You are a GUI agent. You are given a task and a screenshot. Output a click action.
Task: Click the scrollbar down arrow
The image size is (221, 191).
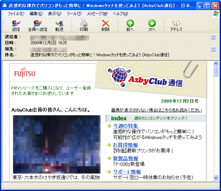(216, 178)
